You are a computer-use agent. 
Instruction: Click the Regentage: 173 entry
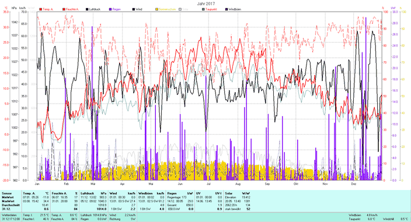177,198
